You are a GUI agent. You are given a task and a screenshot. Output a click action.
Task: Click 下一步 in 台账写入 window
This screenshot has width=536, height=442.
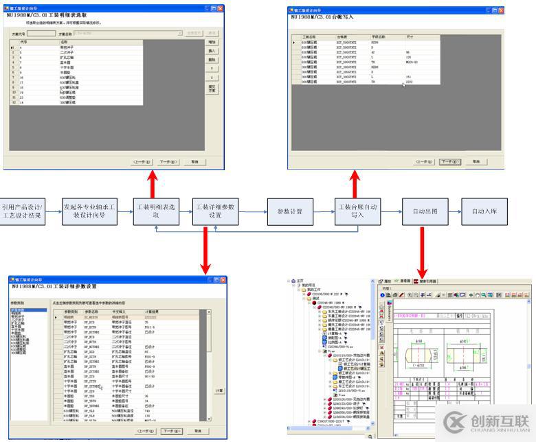[450, 161]
